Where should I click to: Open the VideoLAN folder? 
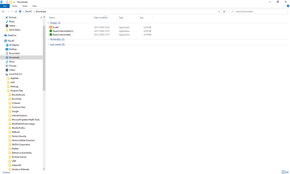point(16,165)
